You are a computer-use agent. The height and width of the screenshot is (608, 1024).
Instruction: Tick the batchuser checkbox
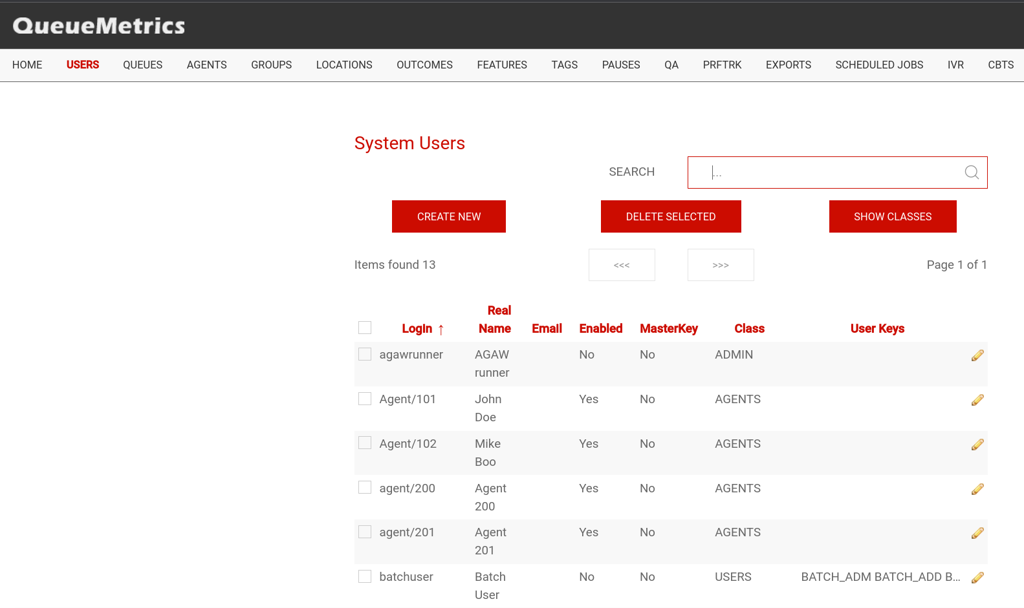coord(365,576)
